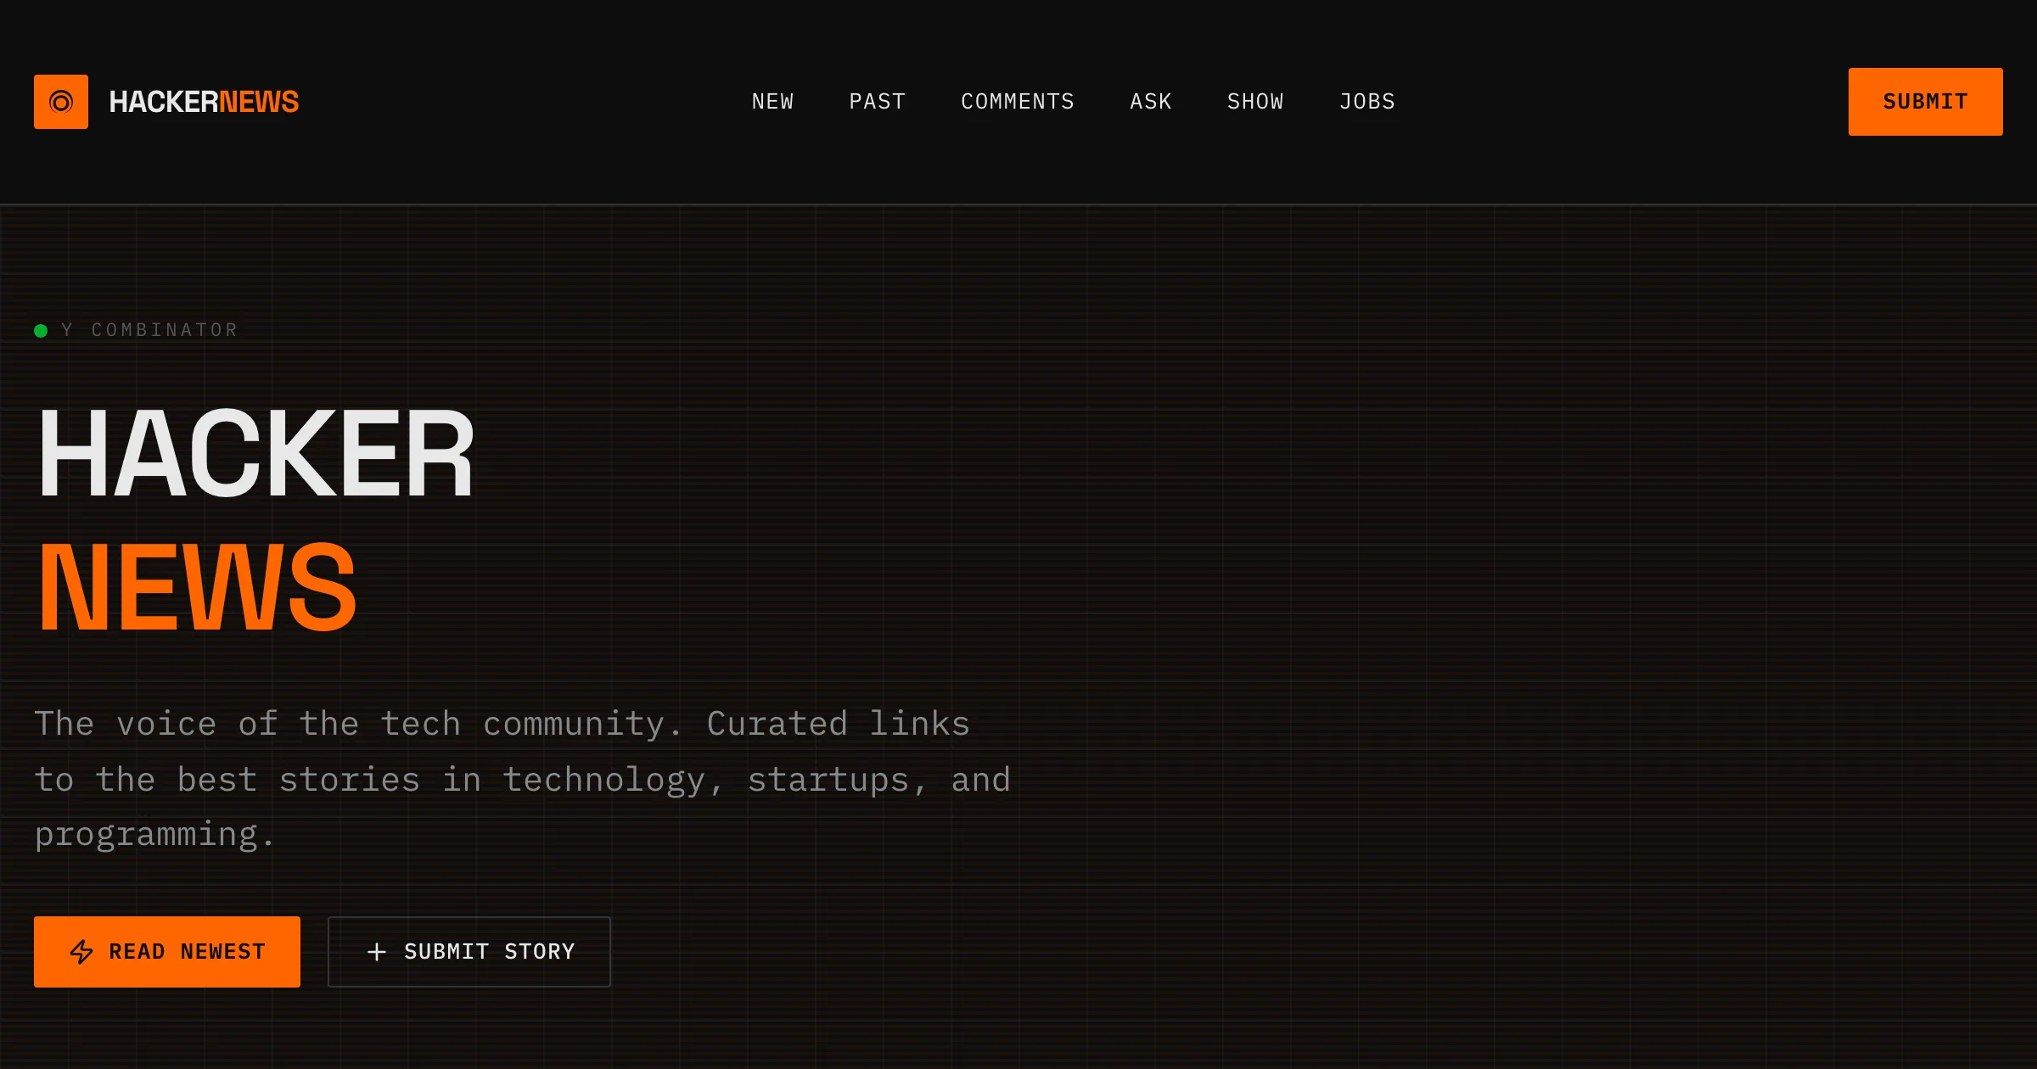Click the green status dot beside Y Combinator
Viewport: 2037px width, 1069px height.
[41, 330]
